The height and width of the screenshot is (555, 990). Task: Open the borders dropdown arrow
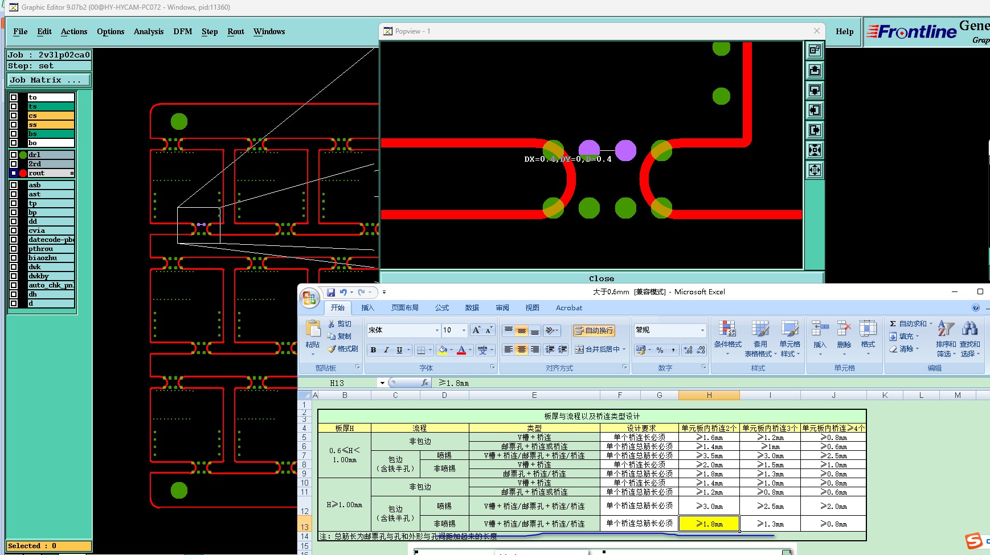[430, 350]
